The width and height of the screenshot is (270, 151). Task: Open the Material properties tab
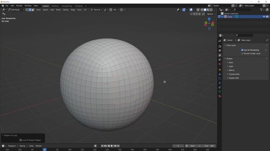tap(220, 96)
